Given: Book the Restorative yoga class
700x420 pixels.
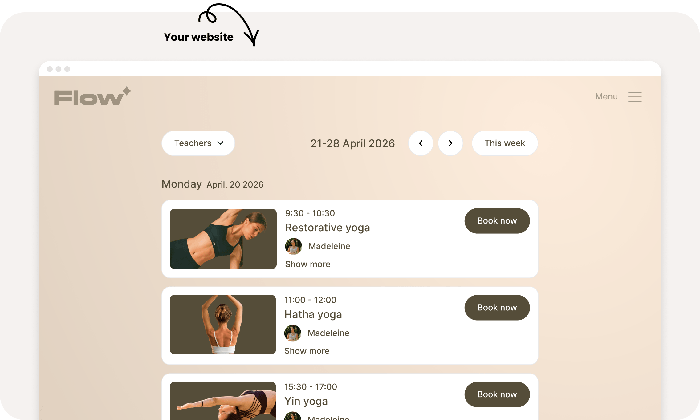Looking at the screenshot, I should pos(497,221).
